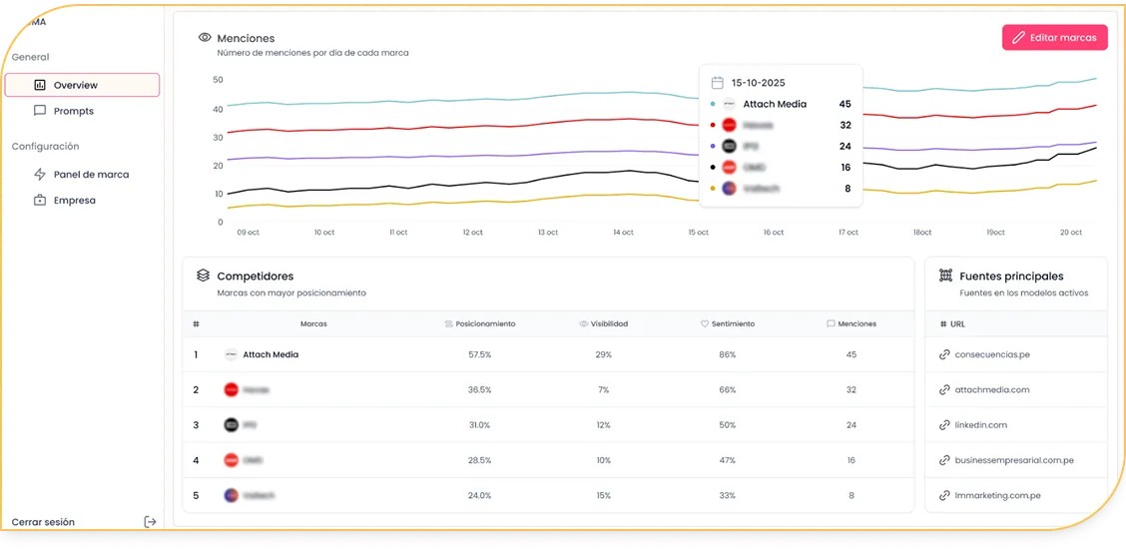Click the calendar icon in the chart tooltip
Image resolution: width=1126 pixels, height=551 pixels.
click(x=717, y=83)
